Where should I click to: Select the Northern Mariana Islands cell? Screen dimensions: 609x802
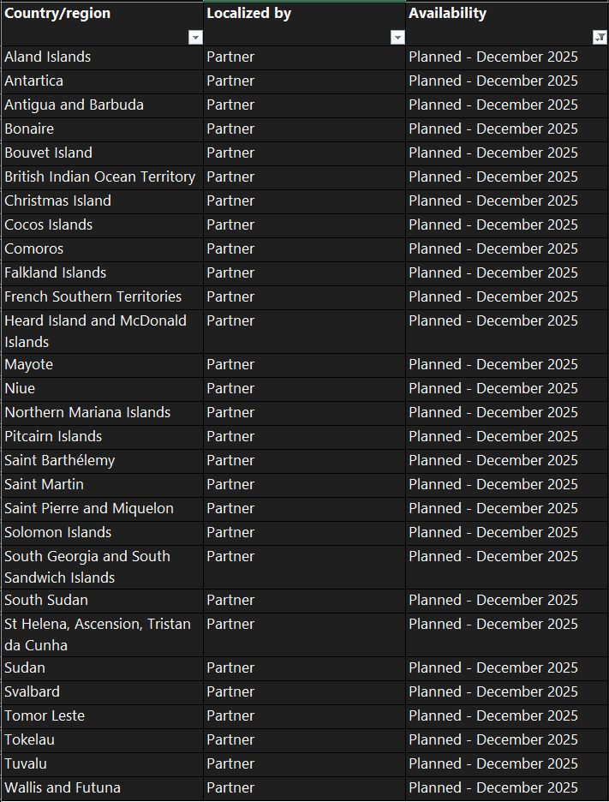pos(87,413)
